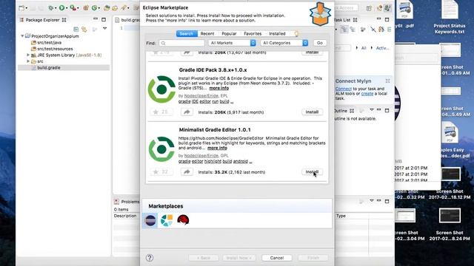Open more info link for Minimalist Gradle Editor
474x266 pixels.
(x=217, y=148)
